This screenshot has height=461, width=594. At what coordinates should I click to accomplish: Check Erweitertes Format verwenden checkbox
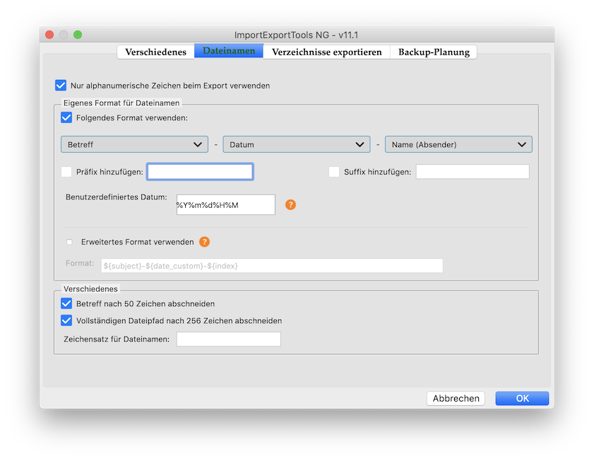(69, 242)
